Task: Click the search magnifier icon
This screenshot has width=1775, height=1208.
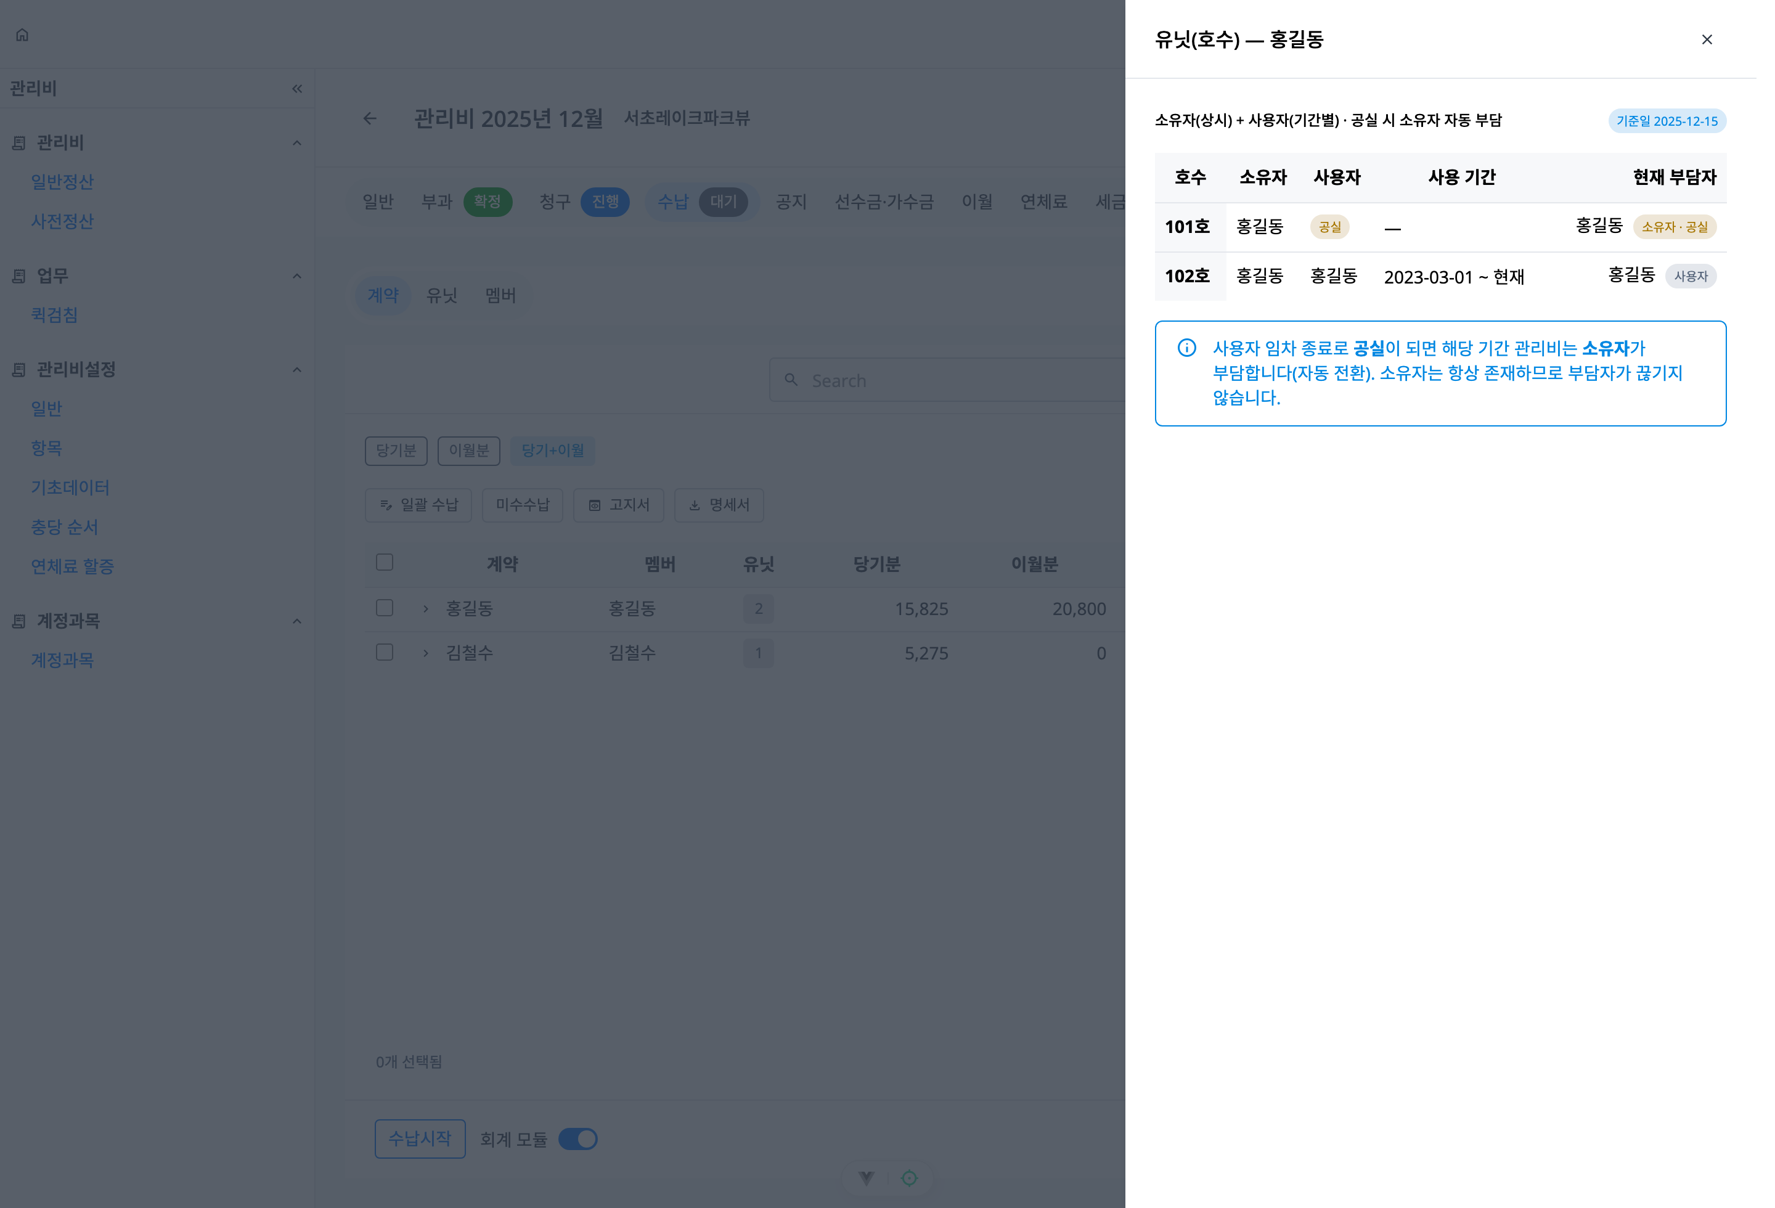Action: click(791, 380)
